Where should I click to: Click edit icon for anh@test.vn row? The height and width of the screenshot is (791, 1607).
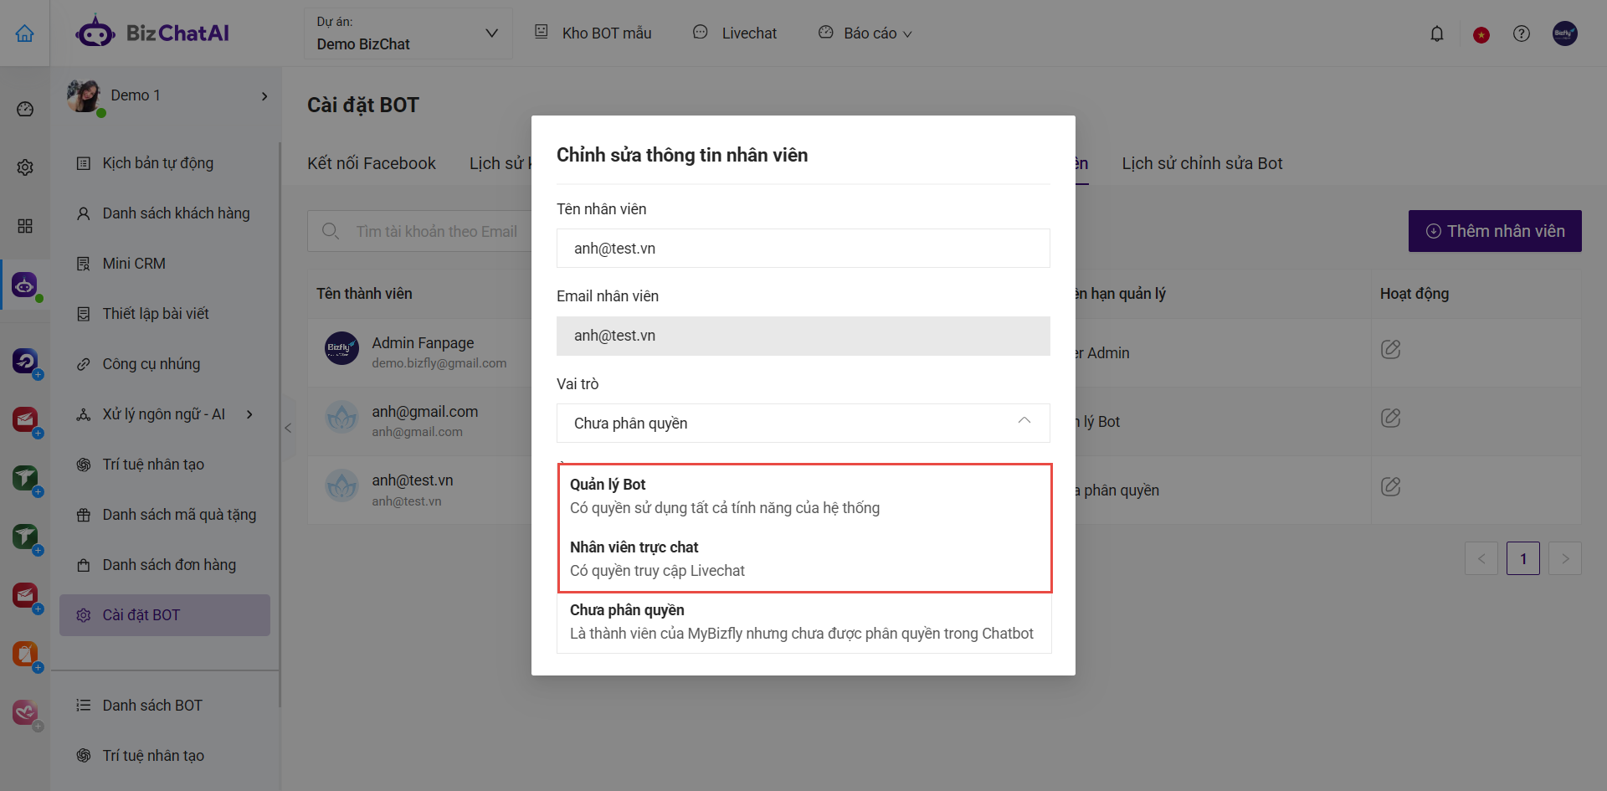tap(1390, 486)
